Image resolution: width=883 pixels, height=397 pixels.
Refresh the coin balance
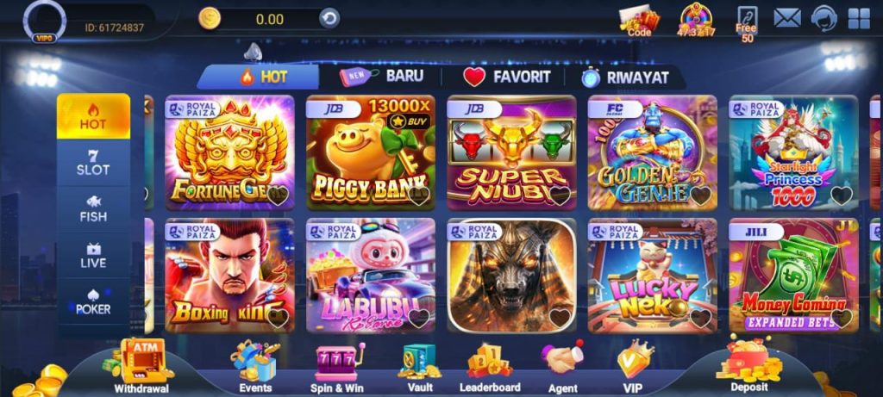coord(329,19)
